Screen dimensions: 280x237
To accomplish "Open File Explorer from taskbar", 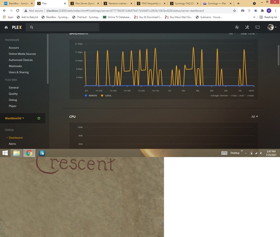I will [x=16, y=153].
